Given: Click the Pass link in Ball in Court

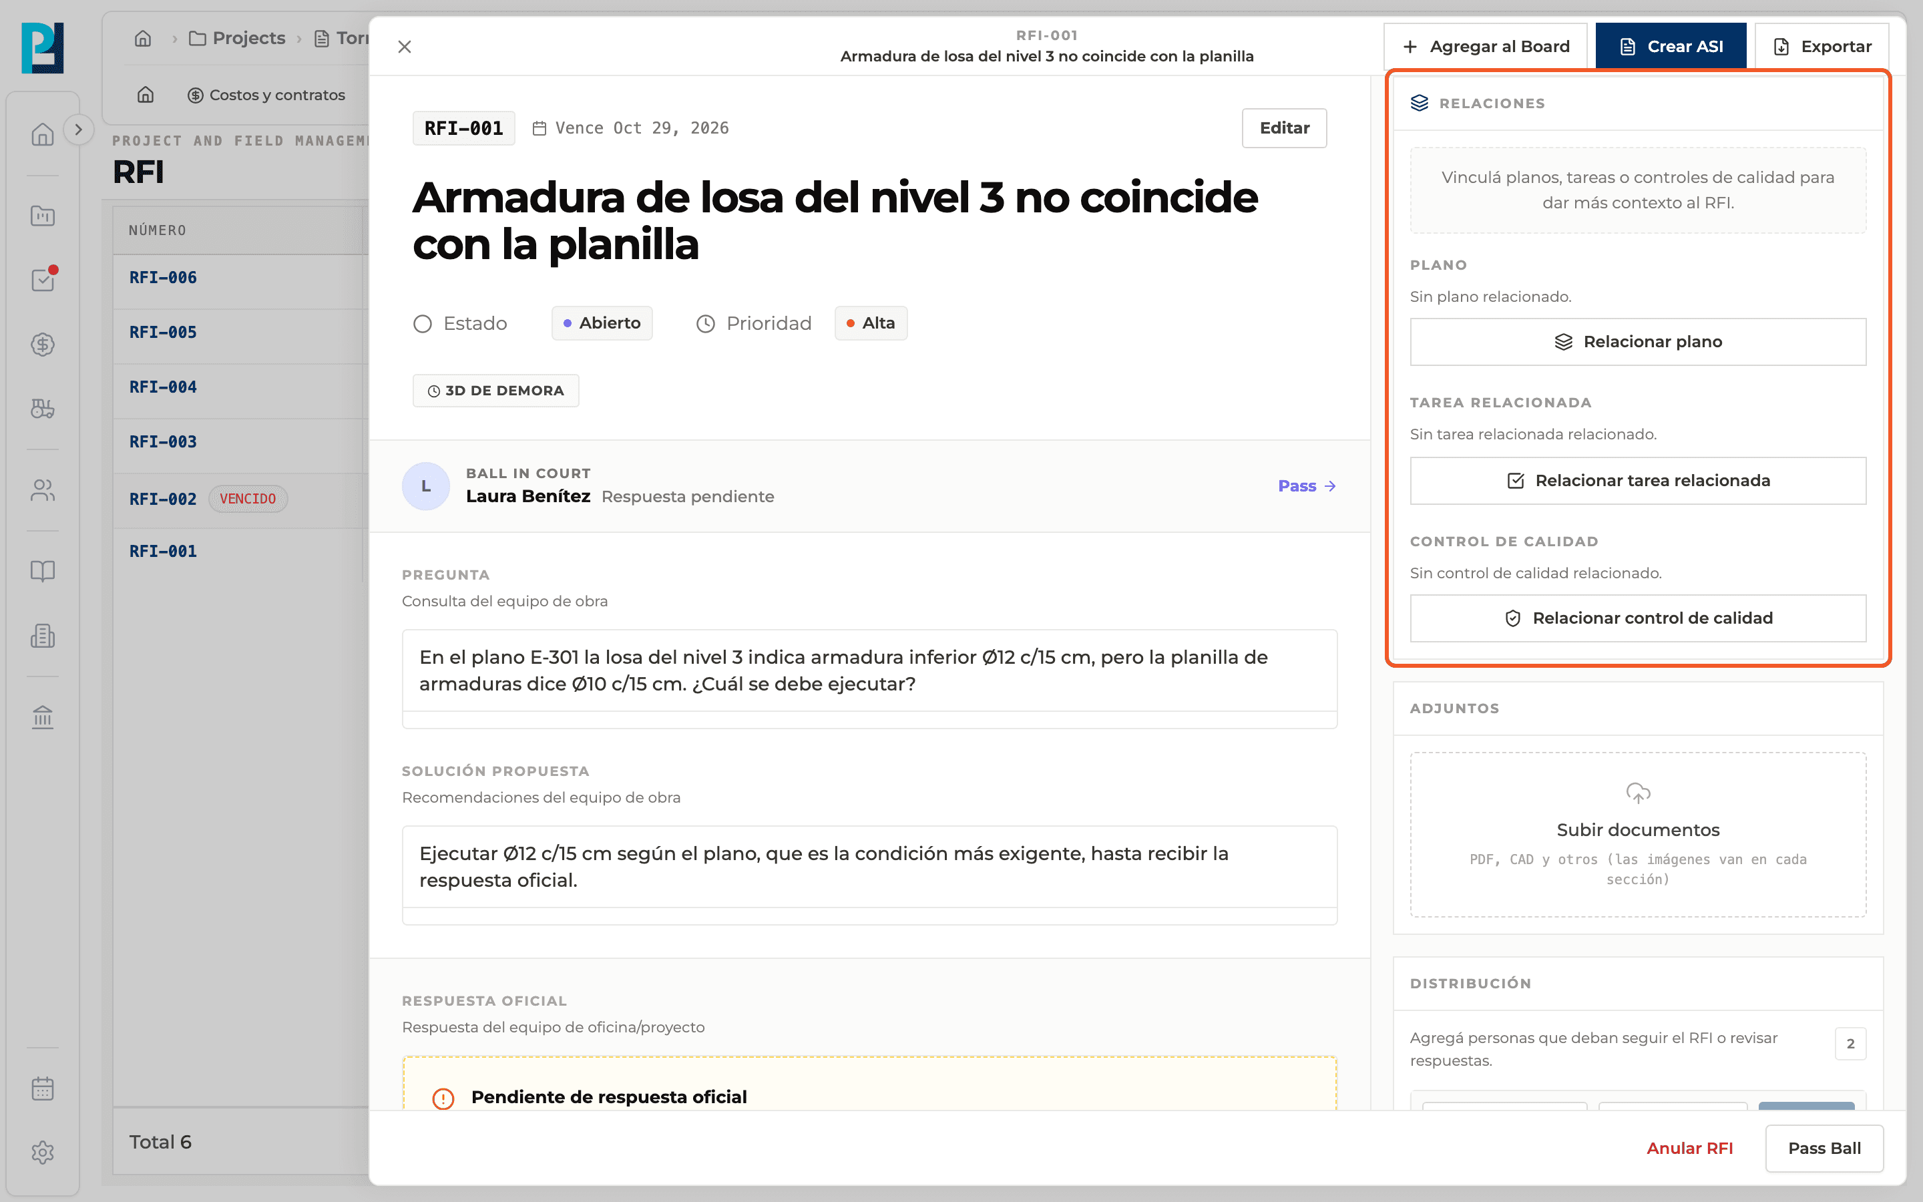Looking at the screenshot, I should [x=1306, y=485].
